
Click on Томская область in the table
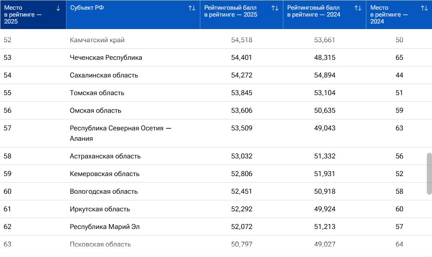[97, 93]
